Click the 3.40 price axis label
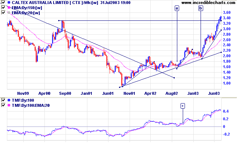This screenshot has height=144, width=237. [227, 18]
